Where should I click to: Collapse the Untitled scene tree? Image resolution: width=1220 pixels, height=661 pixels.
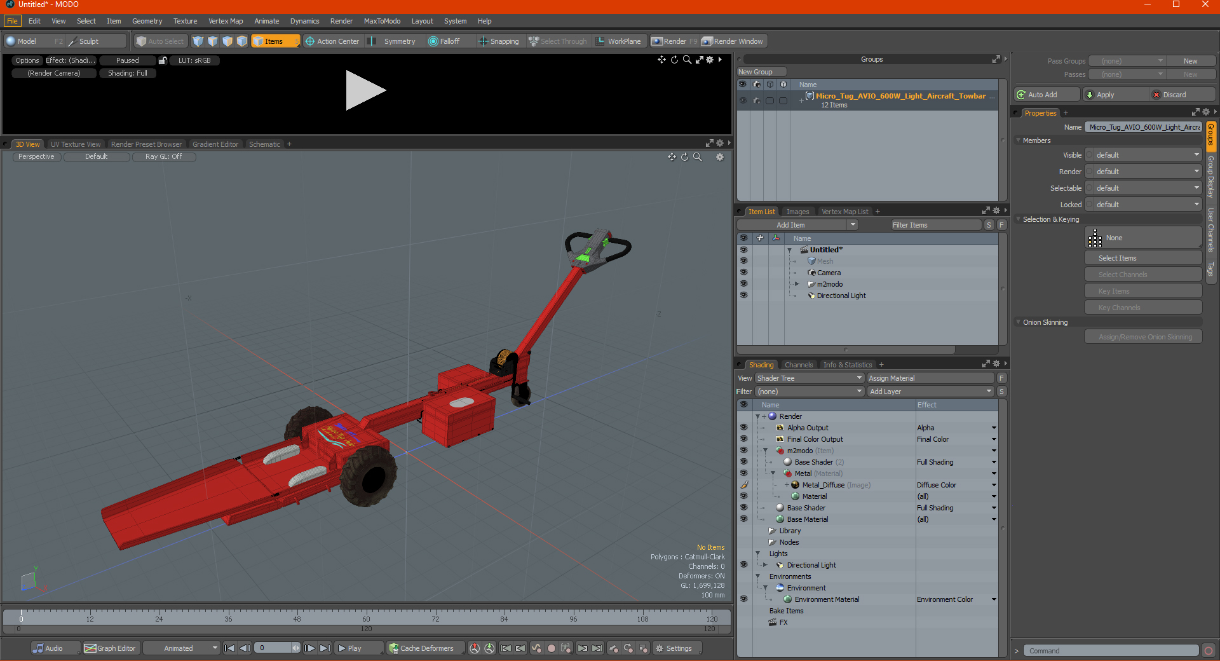pos(790,250)
